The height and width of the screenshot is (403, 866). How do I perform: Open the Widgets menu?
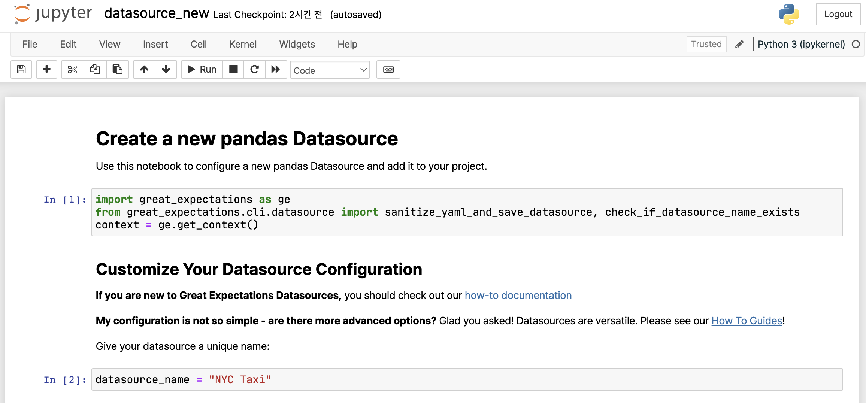tap(297, 44)
